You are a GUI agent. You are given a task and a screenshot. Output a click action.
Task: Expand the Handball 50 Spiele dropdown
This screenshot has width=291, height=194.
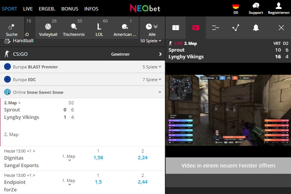(x=150, y=41)
